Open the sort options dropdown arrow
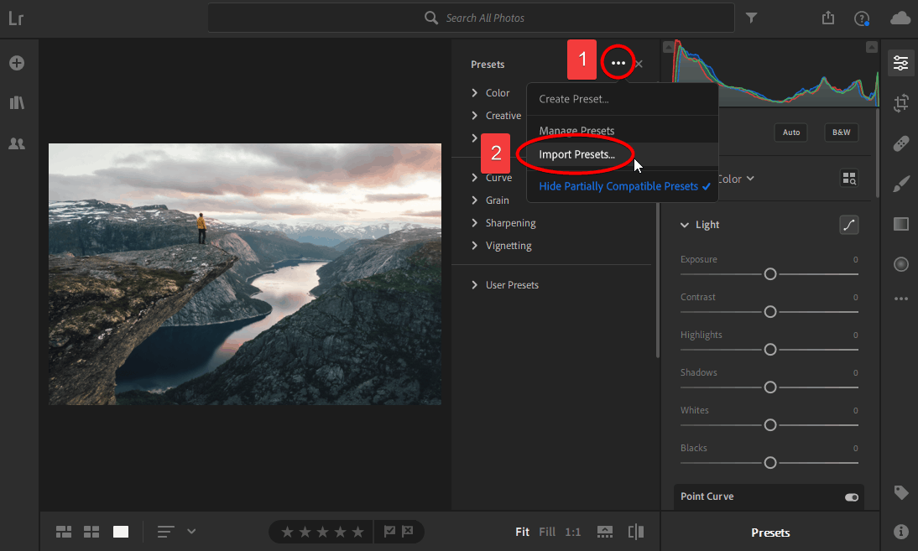Image resolution: width=918 pixels, height=551 pixels. (x=191, y=532)
